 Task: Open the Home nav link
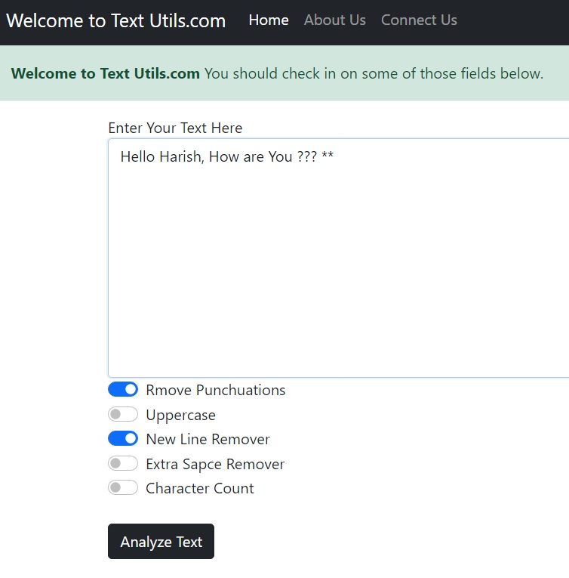pyautogui.click(x=268, y=20)
